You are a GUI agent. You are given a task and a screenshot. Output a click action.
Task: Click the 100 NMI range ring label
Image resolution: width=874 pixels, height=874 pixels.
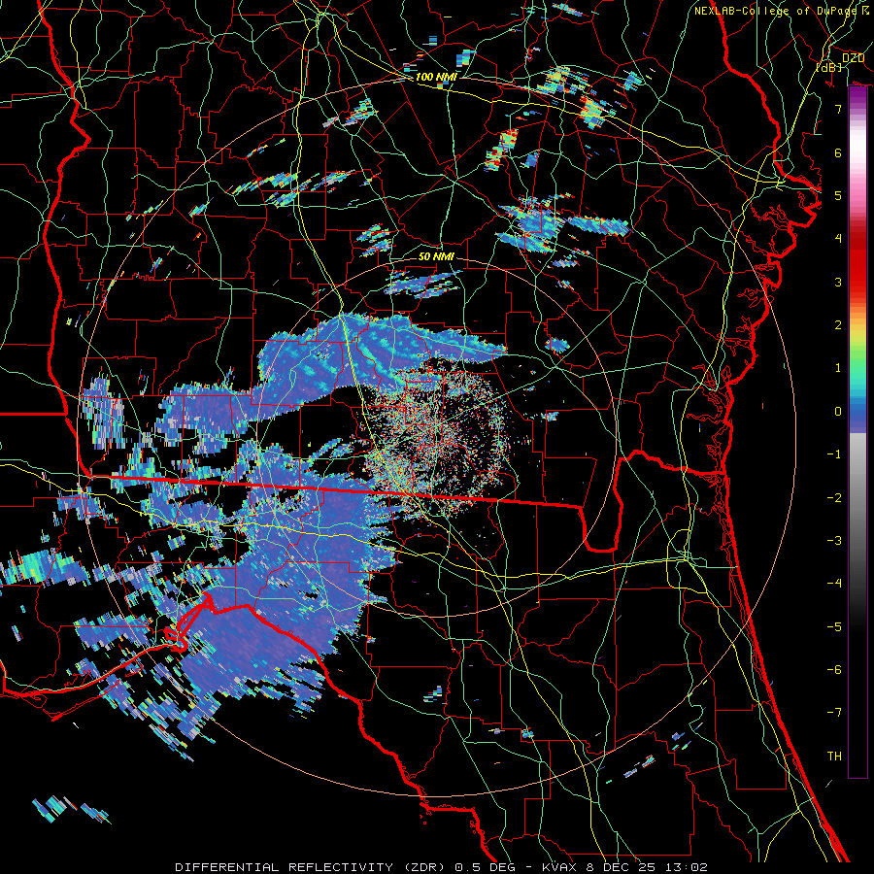pos(436,77)
